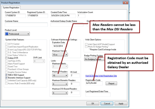Uncheck Biometric Interface Support
This screenshot has height=109, width=155.
(x=6, y=78)
